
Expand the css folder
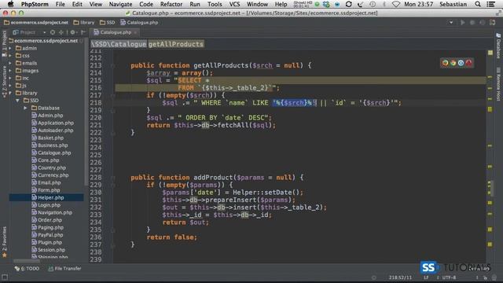pyautogui.click(x=10, y=56)
